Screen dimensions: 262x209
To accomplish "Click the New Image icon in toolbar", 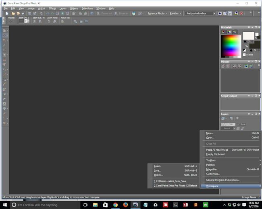I will click(7, 13).
